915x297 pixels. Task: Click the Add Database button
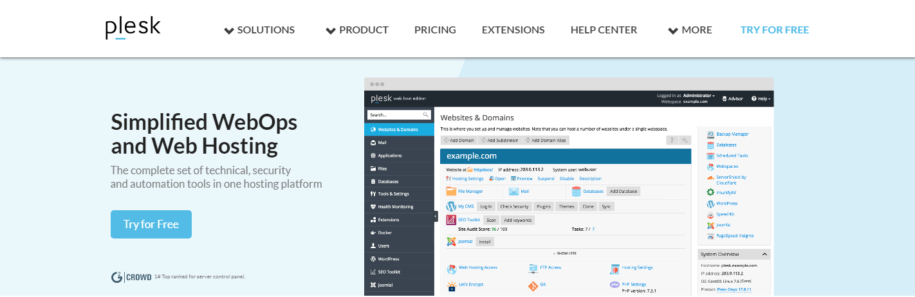pyautogui.click(x=624, y=191)
